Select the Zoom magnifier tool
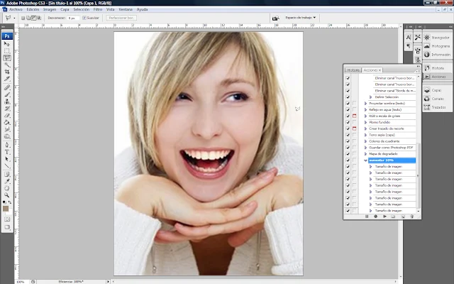Viewport: 454px width, 284px height. (x=8, y=194)
